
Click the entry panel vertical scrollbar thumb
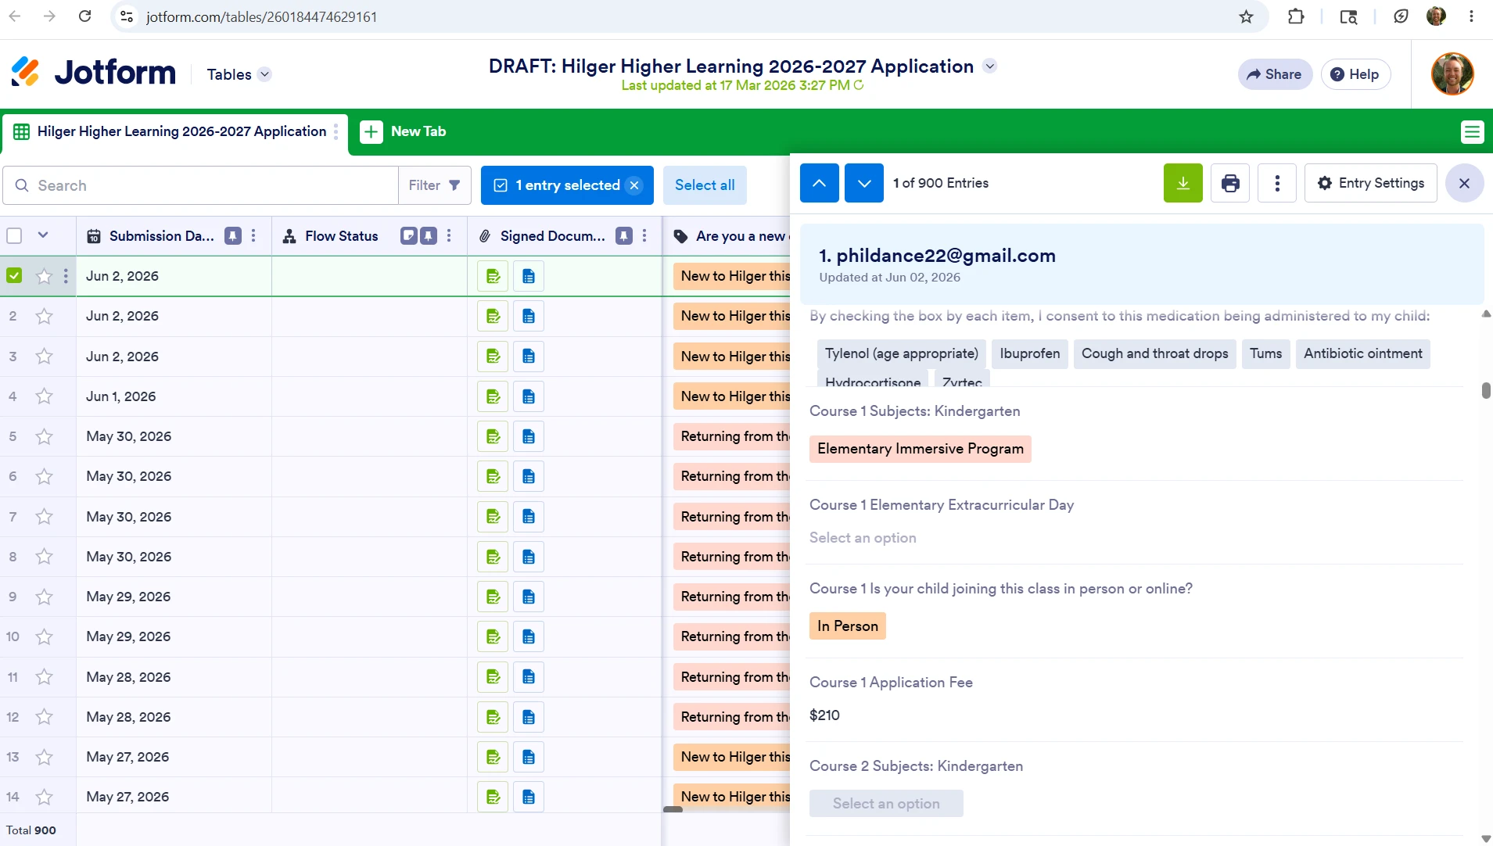[x=1486, y=390]
